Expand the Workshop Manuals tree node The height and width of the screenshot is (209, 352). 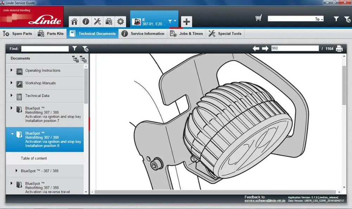pyautogui.click(x=12, y=83)
